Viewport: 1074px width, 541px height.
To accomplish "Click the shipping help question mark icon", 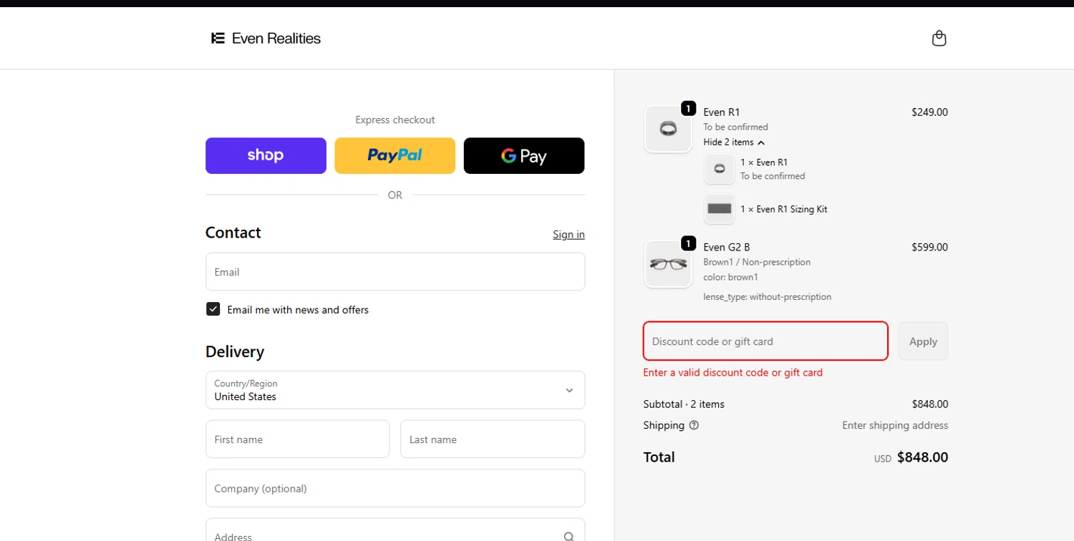I will [694, 425].
